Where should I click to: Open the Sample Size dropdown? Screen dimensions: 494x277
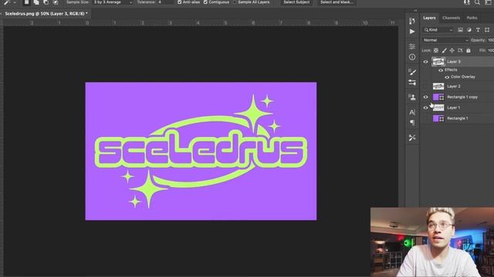pyautogui.click(x=113, y=2)
